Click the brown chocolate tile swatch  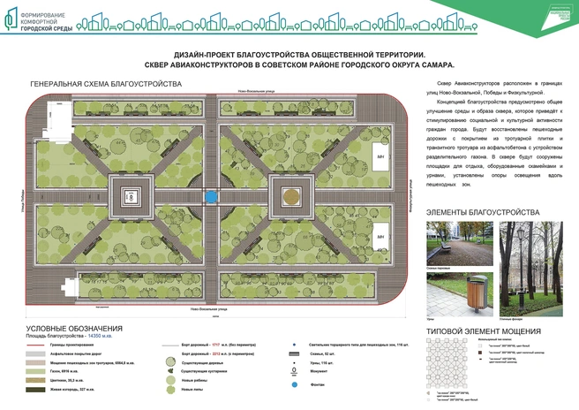[x=480, y=353]
